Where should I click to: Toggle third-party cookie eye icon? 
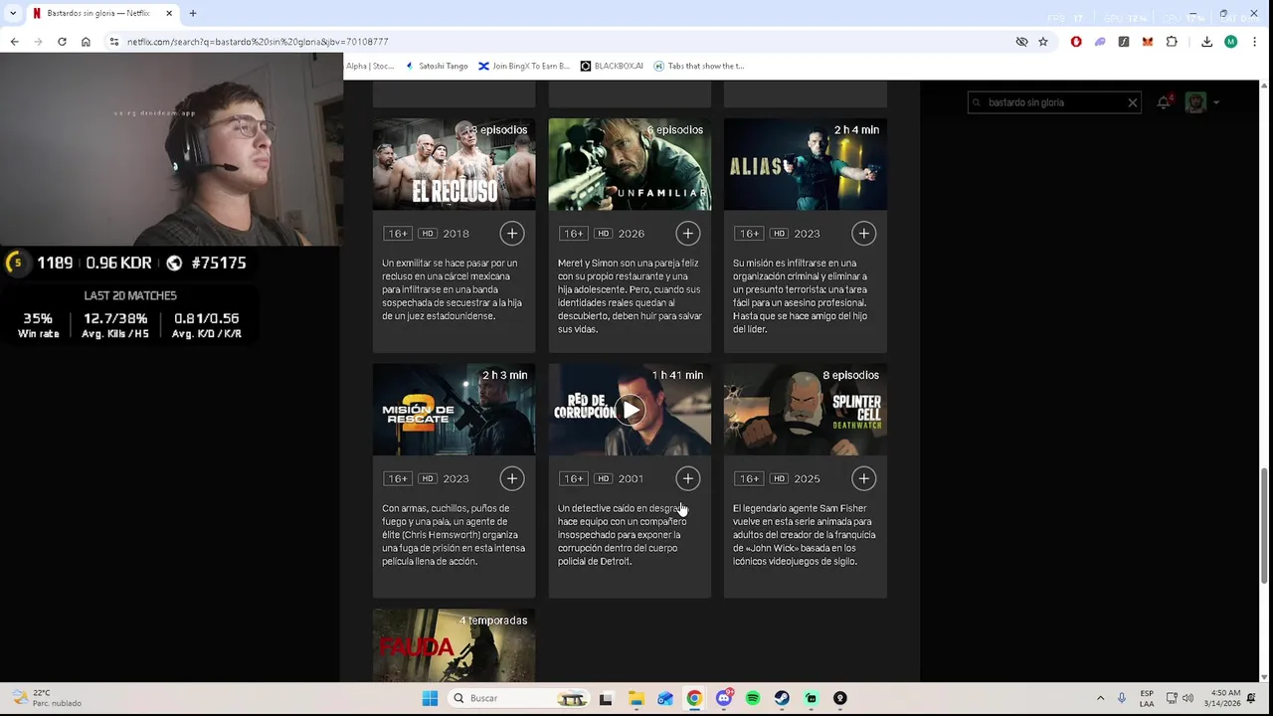(x=1021, y=42)
